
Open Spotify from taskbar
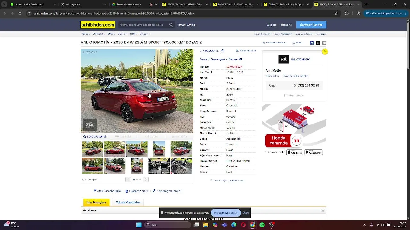point(262,225)
